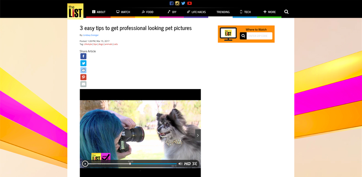Toggle HD video quality
Screen dimensions: 362x177
tap(187, 164)
